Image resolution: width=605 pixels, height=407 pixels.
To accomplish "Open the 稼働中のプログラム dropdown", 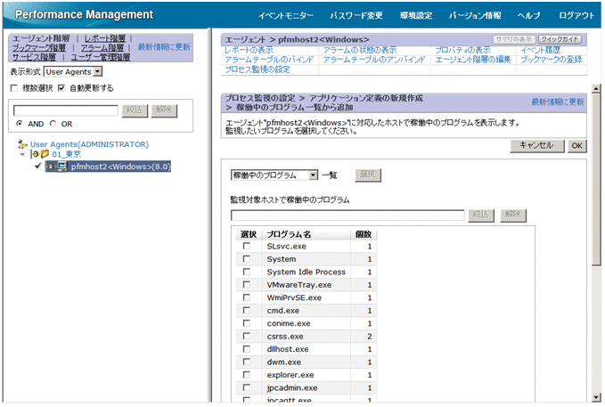I will coord(274,175).
